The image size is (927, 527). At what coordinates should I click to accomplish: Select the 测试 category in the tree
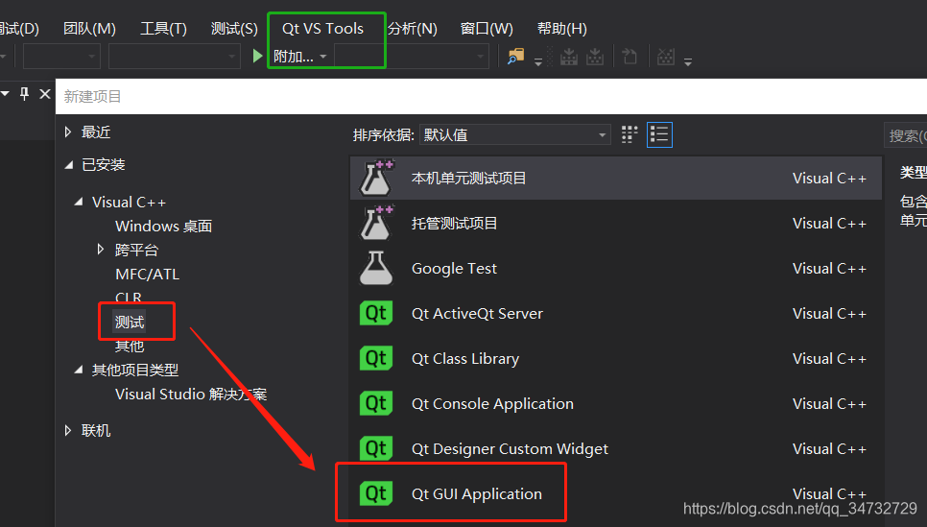[x=130, y=322]
